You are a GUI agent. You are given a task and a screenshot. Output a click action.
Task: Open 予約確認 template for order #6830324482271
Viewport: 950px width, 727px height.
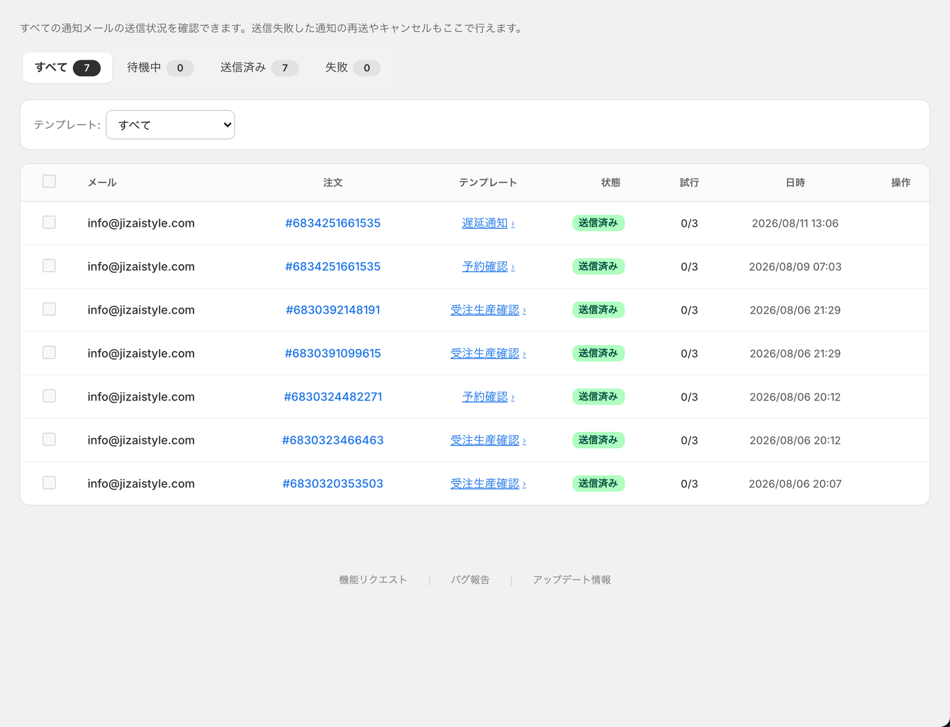pyautogui.click(x=488, y=397)
